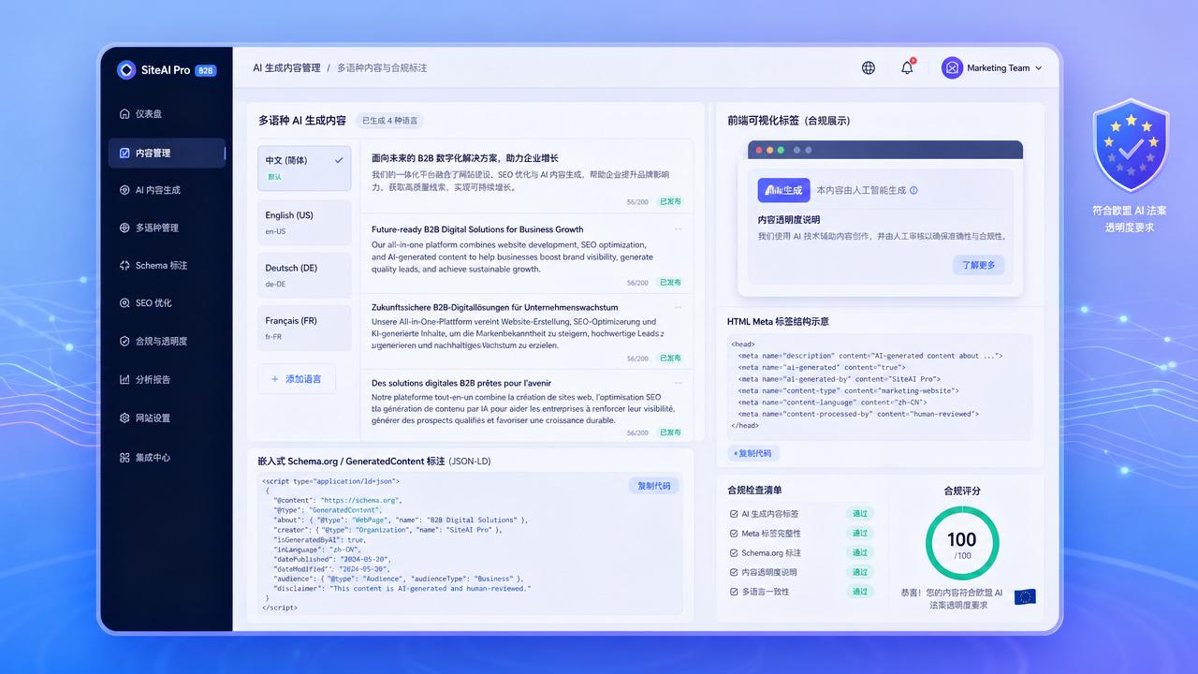Viewport: 1198px width, 674px height.
Task: Click the B2B badge next to logo
Action: point(206,70)
